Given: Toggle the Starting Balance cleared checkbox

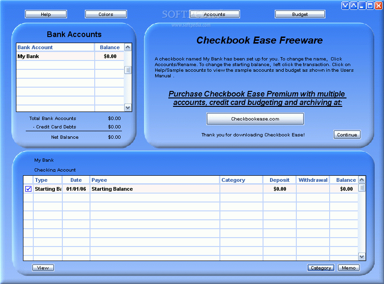Looking at the screenshot, I should pos(29,189).
